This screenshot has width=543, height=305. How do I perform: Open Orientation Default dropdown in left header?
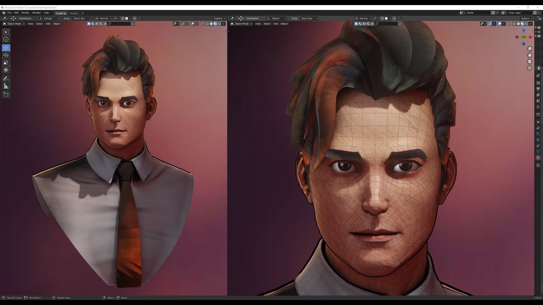click(x=50, y=18)
